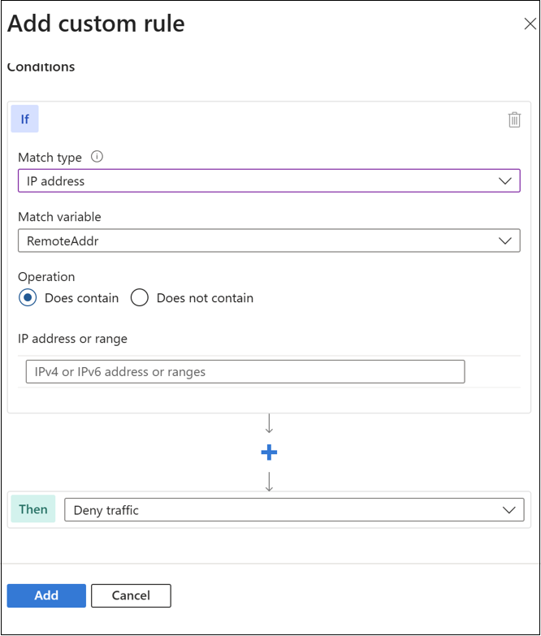Click the chevron on the IP address dropdown

pyautogui.click(x=505, y=181)
